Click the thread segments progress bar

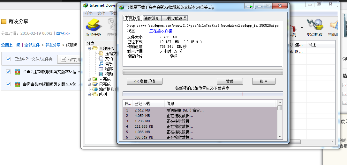coord(203,94)
